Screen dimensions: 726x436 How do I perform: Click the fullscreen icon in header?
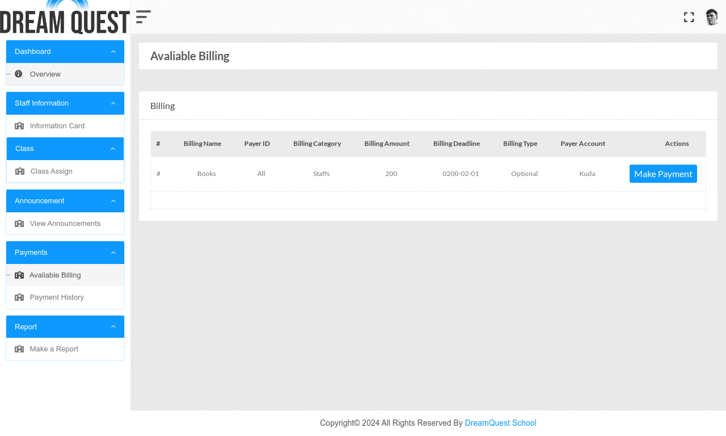pos(689,17)
